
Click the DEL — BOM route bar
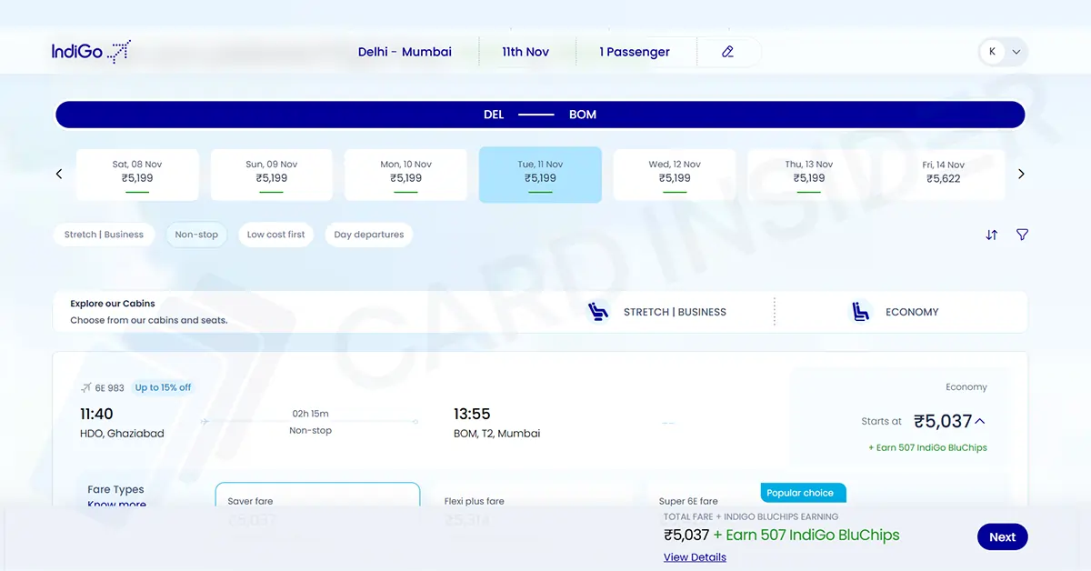540,115
